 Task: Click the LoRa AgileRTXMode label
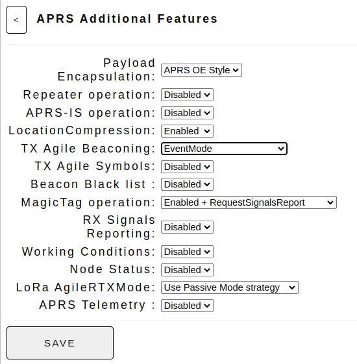86,287
